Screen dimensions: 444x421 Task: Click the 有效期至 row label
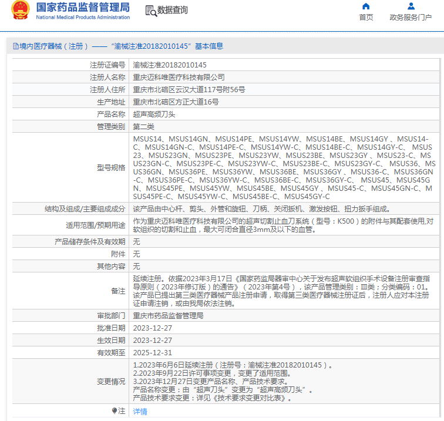tap(111, 353)
